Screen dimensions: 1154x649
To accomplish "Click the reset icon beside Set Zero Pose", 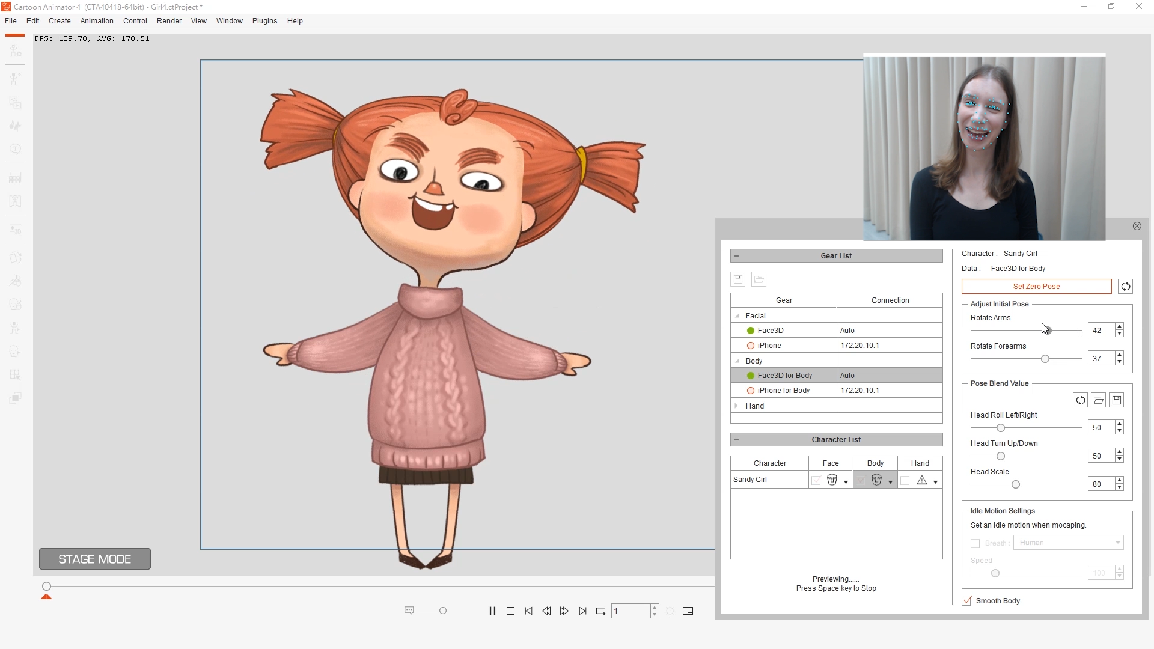I will 1125,287.
